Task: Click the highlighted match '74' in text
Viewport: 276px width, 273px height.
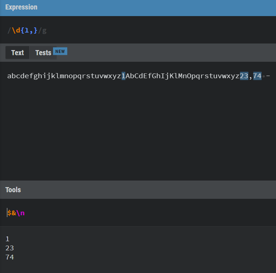Action: [x=257, y=76]
